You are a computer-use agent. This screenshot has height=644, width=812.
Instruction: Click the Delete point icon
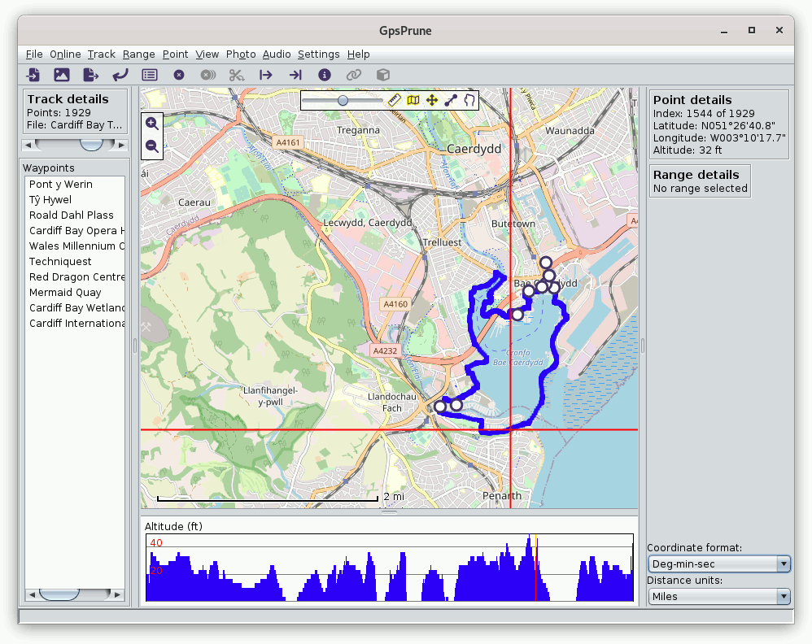tap(179, 75)
